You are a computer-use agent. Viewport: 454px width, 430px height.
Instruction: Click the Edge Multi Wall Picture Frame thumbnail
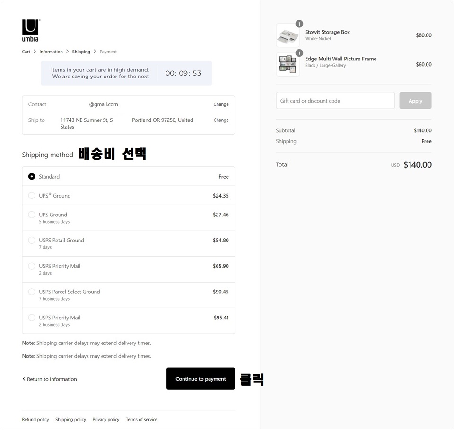(288, 64)
